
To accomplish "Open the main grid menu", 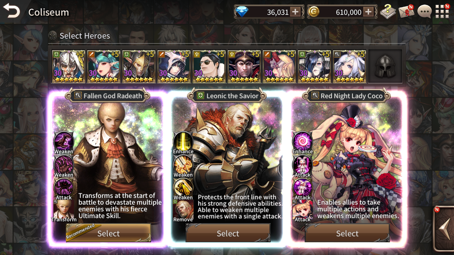I will tap(442, 12).
